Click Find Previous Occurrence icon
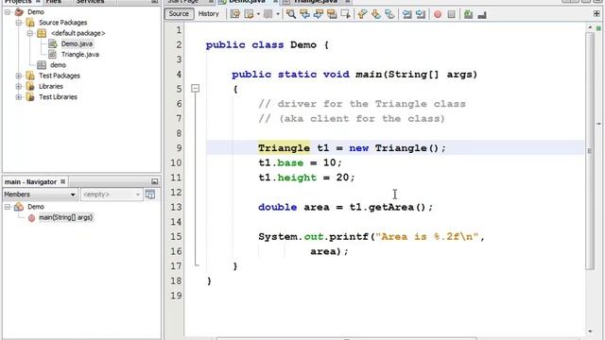This screenshot has width=605, height=340. click(304, 14)
